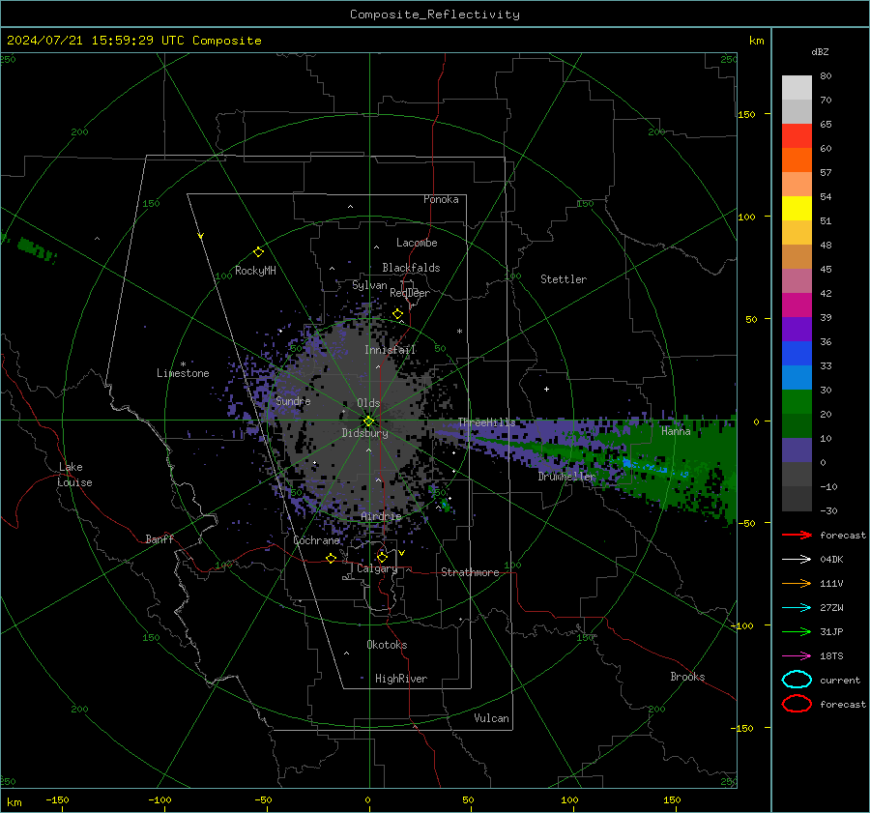
Task: Select the 18TS legend text
Action: click(831, 656)
